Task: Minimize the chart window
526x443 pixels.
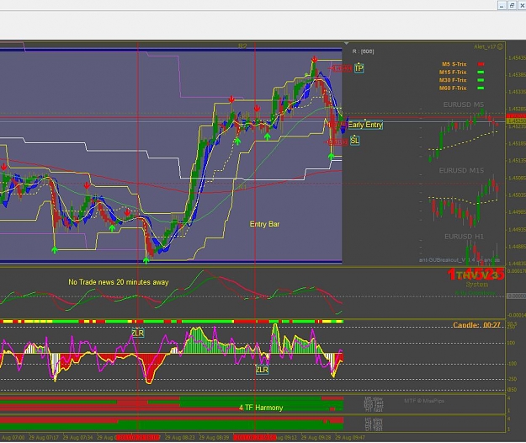Action: pyautogui.click(x=502, y=5)
